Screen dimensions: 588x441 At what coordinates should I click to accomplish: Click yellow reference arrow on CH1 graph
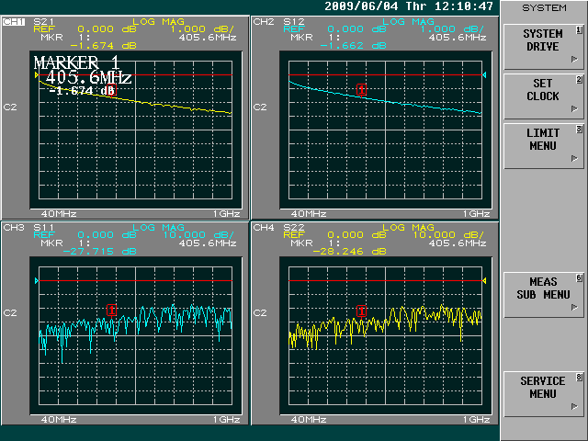click(37, 75)
